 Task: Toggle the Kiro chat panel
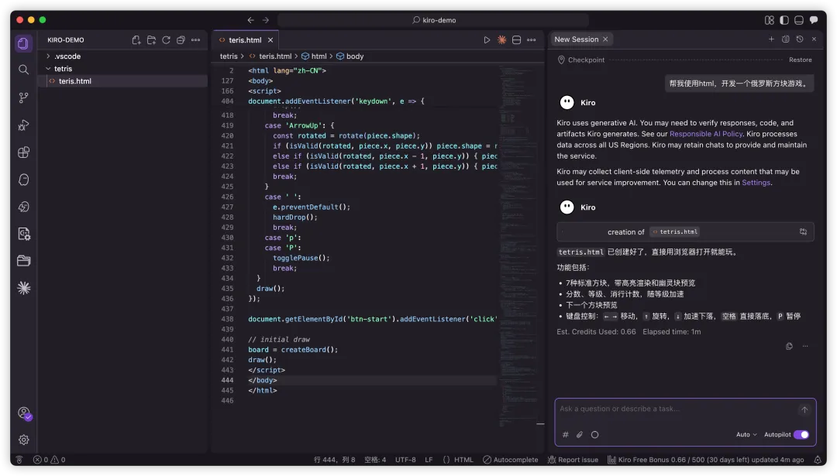pos(814,20)
